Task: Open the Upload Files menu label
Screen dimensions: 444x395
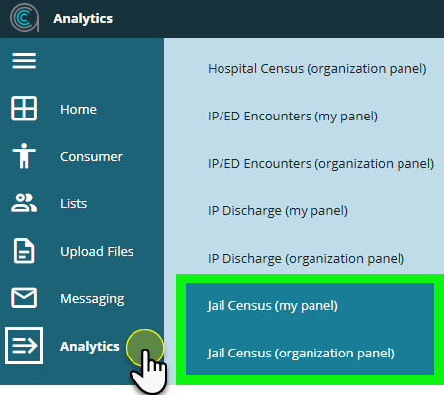Action: [x=97, y=251]
